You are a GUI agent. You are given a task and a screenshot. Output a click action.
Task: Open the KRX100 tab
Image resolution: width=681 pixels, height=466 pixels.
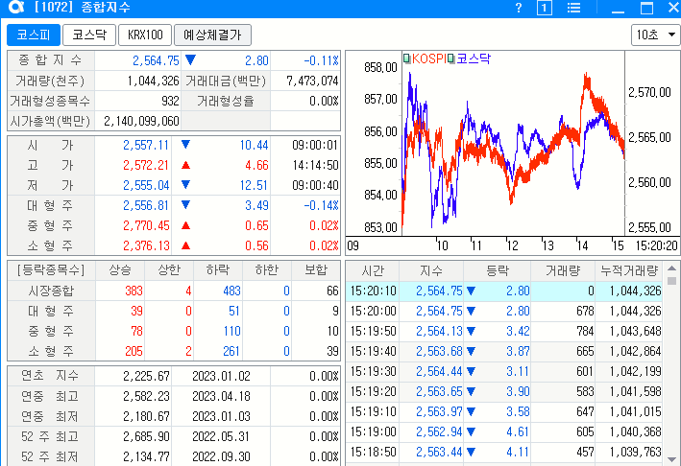point(145,35)
